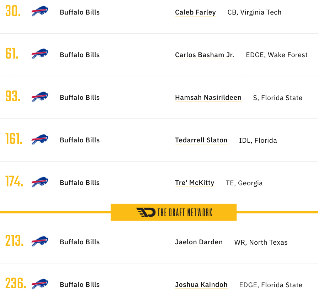Click the Bills logo beside pick 93
318x294 pixels.
[40, 97]
